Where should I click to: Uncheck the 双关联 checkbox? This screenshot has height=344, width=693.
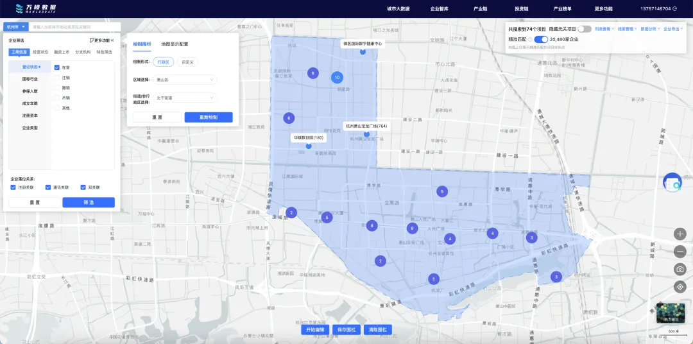click(83, 187)
